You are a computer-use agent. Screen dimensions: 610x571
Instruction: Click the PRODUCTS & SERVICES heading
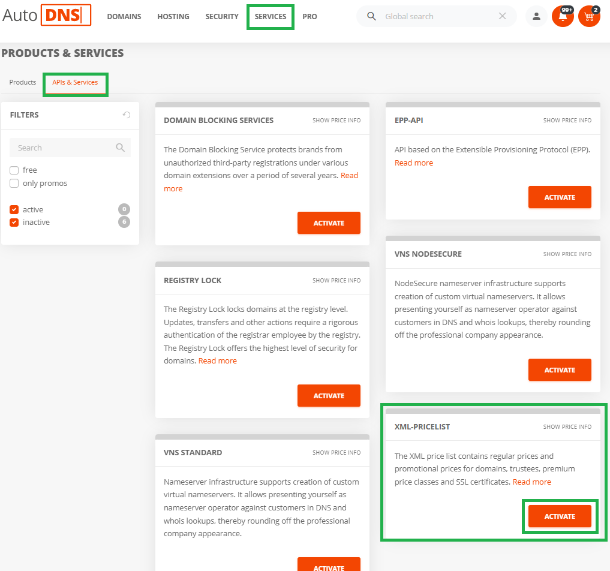point(62,53)
